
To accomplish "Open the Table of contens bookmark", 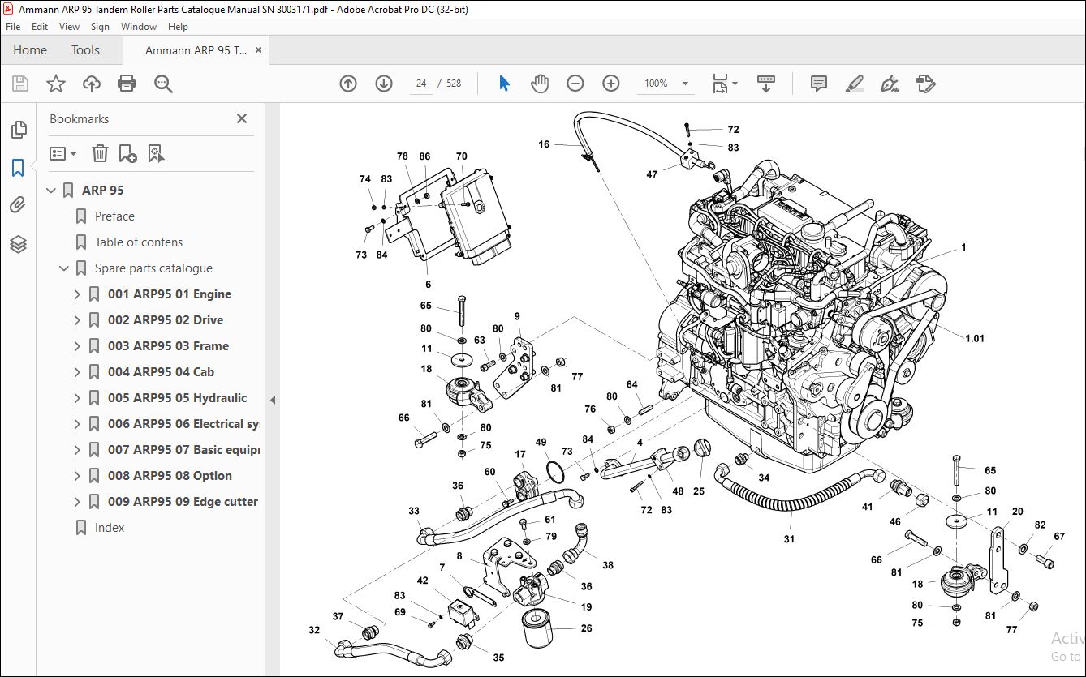I will point(139,242).
